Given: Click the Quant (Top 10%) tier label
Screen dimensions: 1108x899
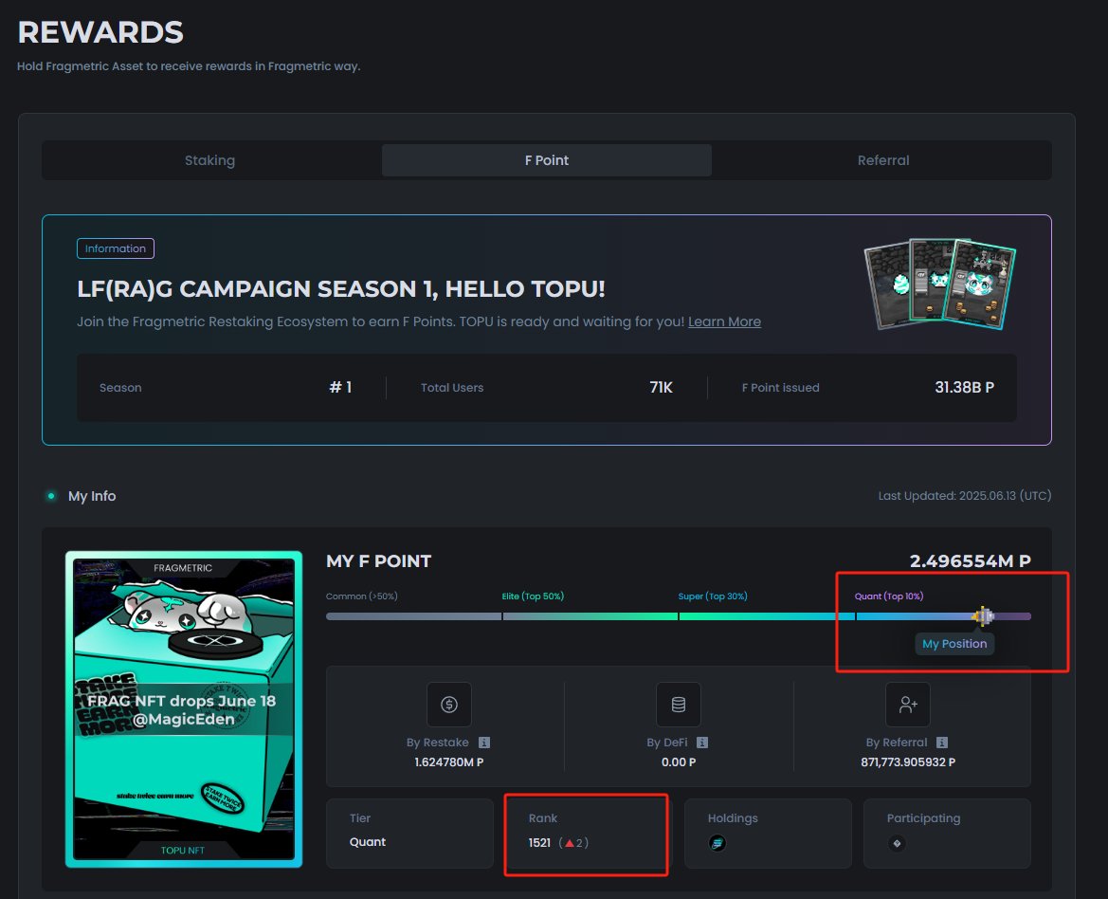Looking at the screenshot, I should [889, 596].
